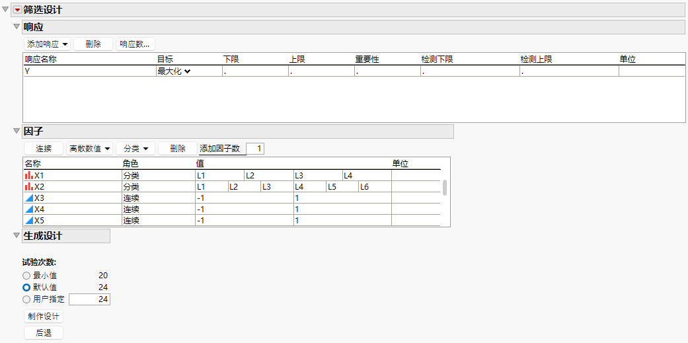Click the 下限 cell for response Y
Screen dimensions: 688x343
255,71
